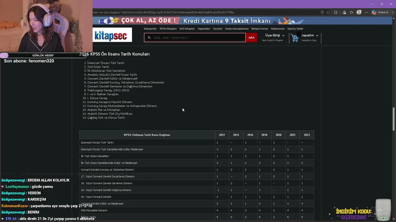Click table row İlk Türk İslam Devletleri

tap(196, 156)
